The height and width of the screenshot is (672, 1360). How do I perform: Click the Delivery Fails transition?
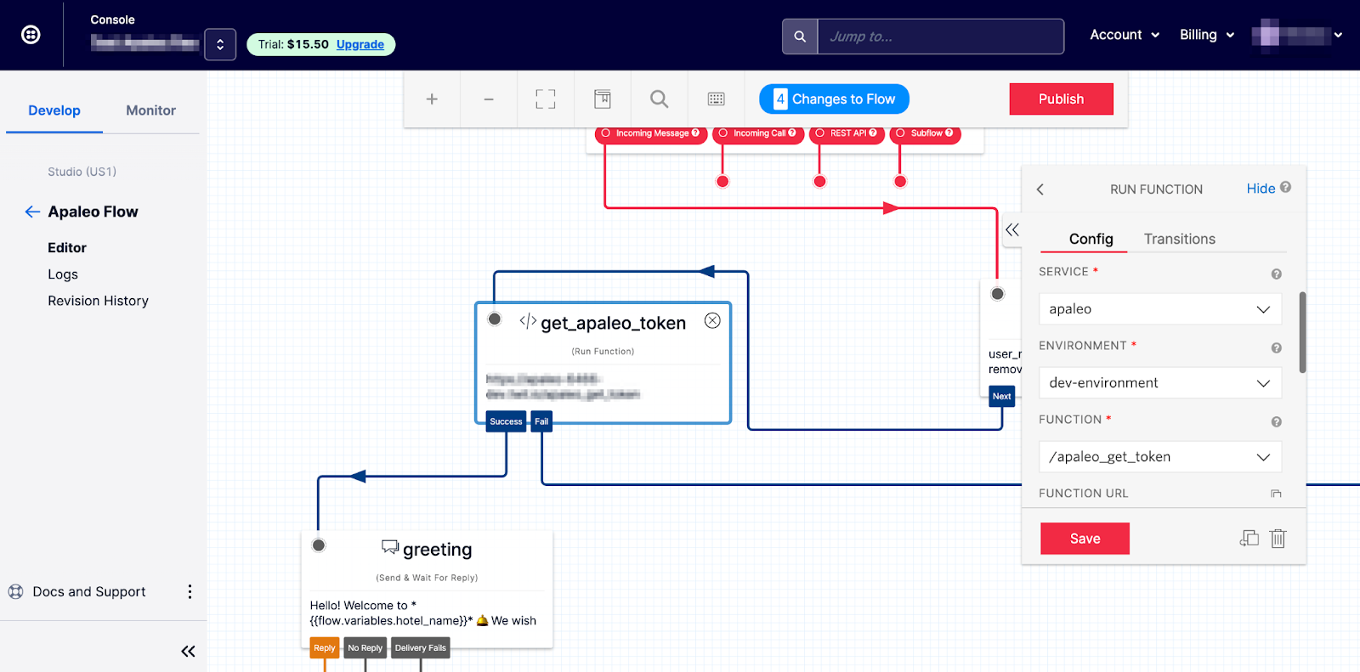click(420, 647)
